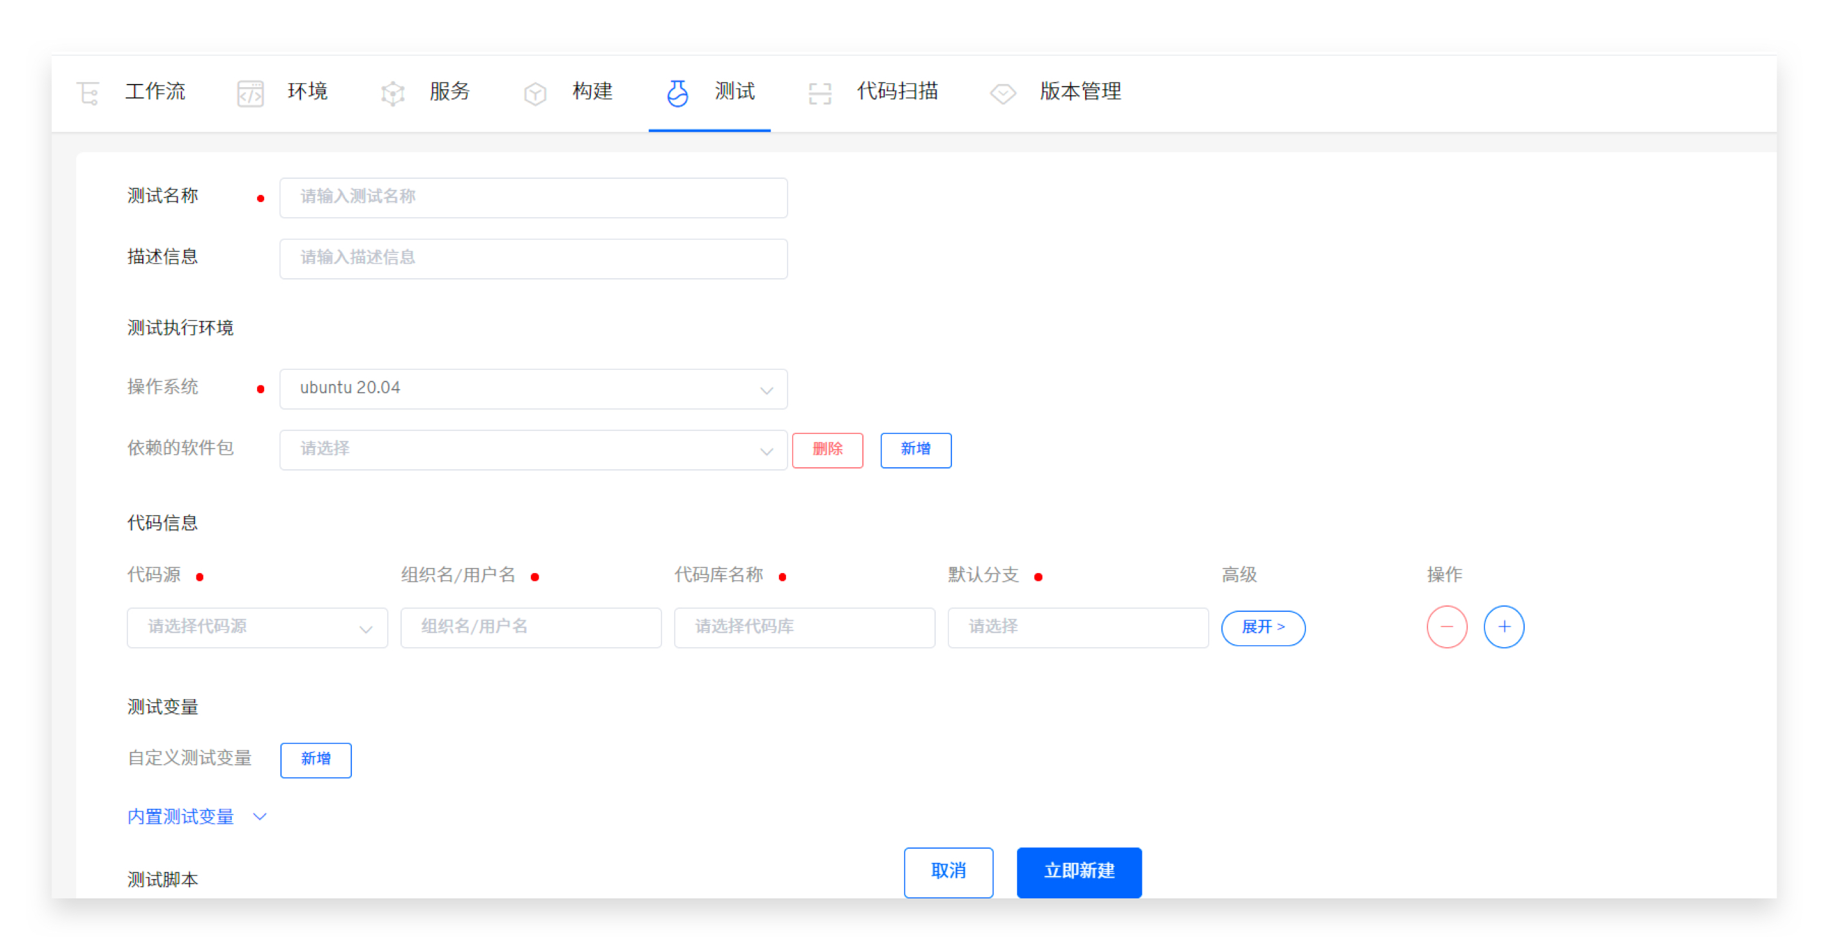
Task: Add code row with blue plus icon
Action: coord(1503,627)
